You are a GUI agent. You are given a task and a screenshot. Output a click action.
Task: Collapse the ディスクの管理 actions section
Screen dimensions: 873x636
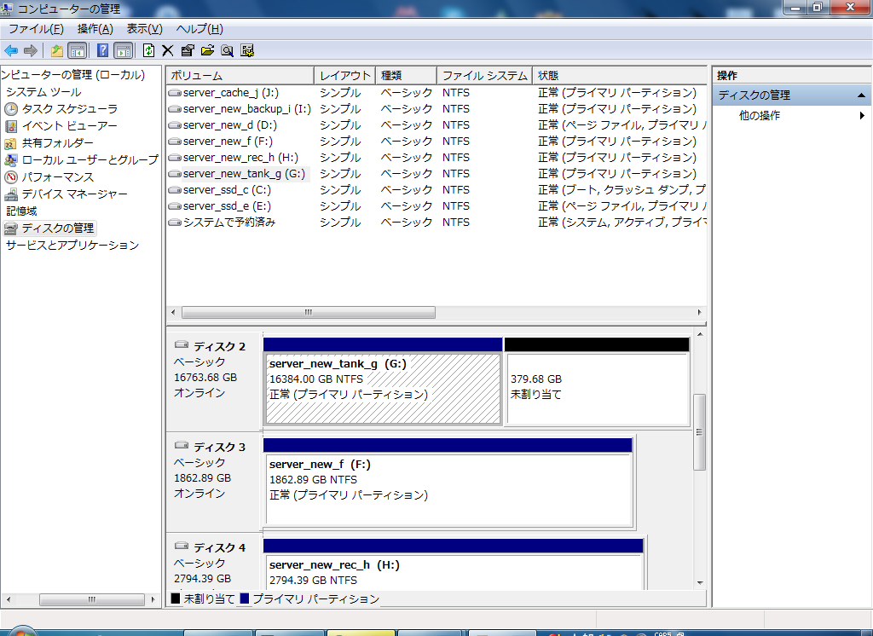point(861,95)
